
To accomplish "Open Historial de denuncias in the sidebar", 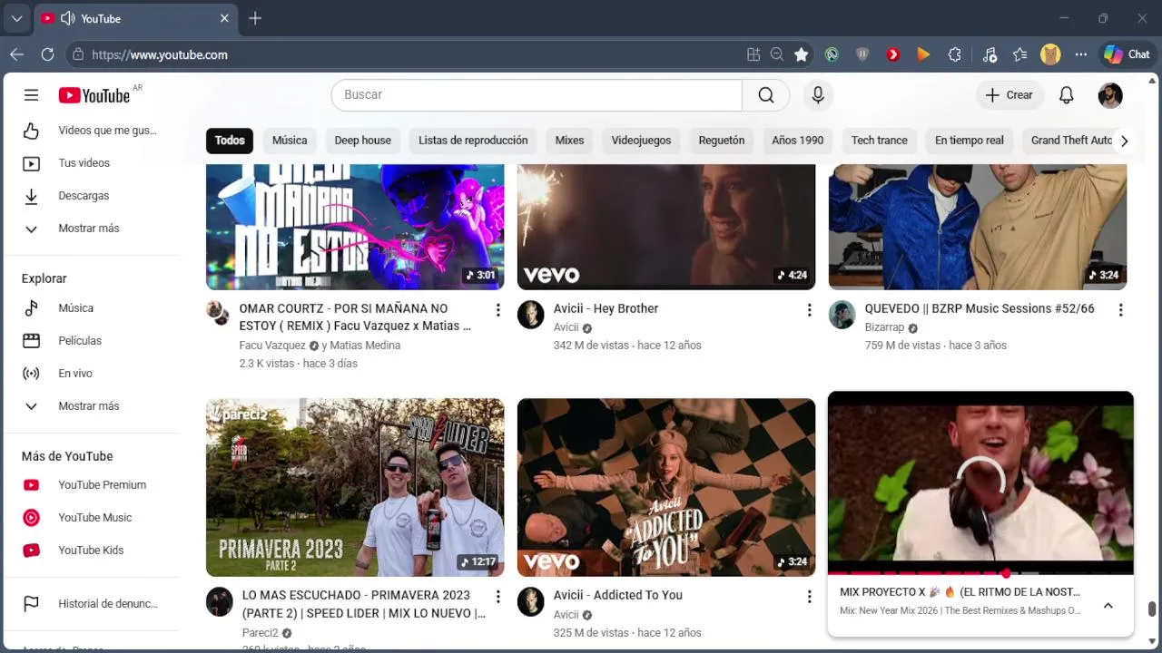I will click(91, 604).
